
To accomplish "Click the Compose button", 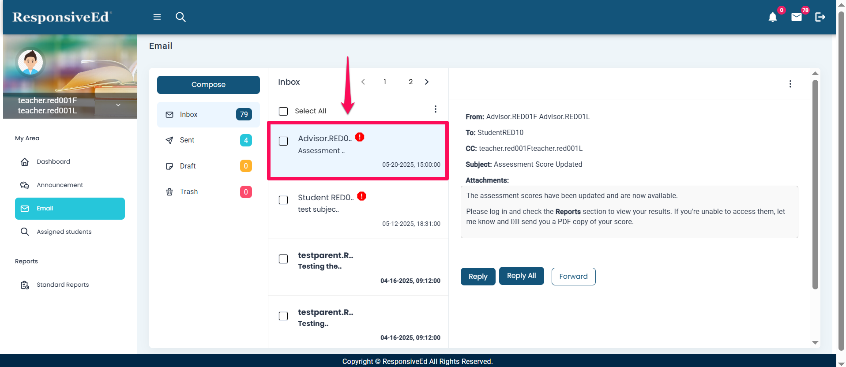I will click(x=208, y=85).
